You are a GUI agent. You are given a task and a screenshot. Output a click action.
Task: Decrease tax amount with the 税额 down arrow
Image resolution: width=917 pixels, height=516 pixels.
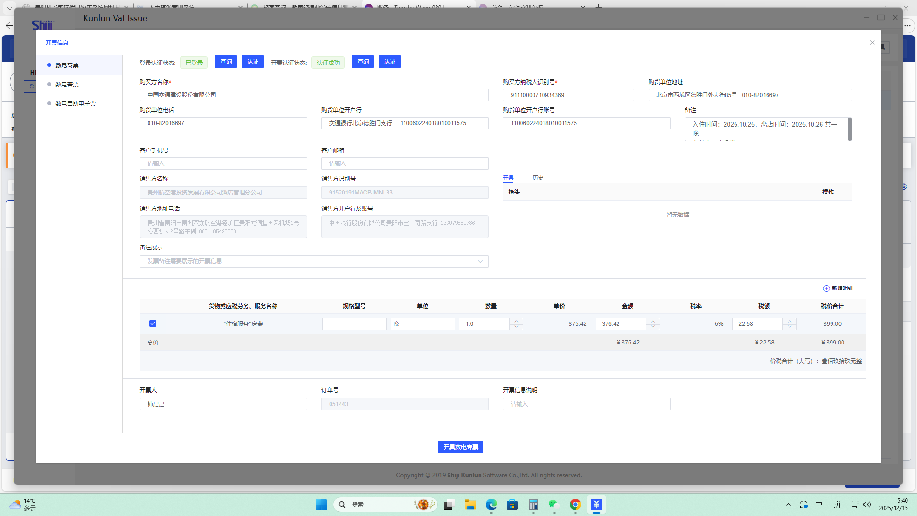(x=789, y=327)
